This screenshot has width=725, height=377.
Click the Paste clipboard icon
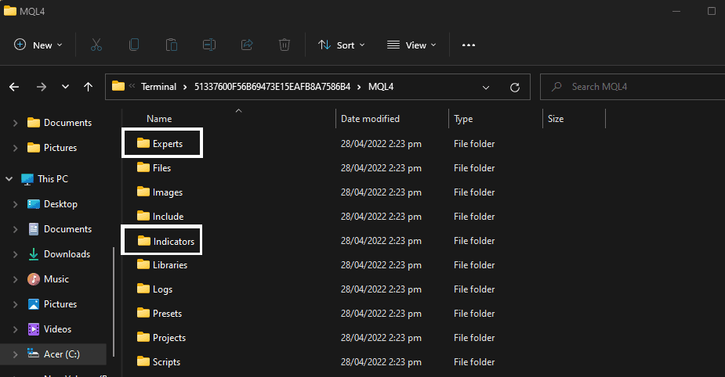(172, 45)
